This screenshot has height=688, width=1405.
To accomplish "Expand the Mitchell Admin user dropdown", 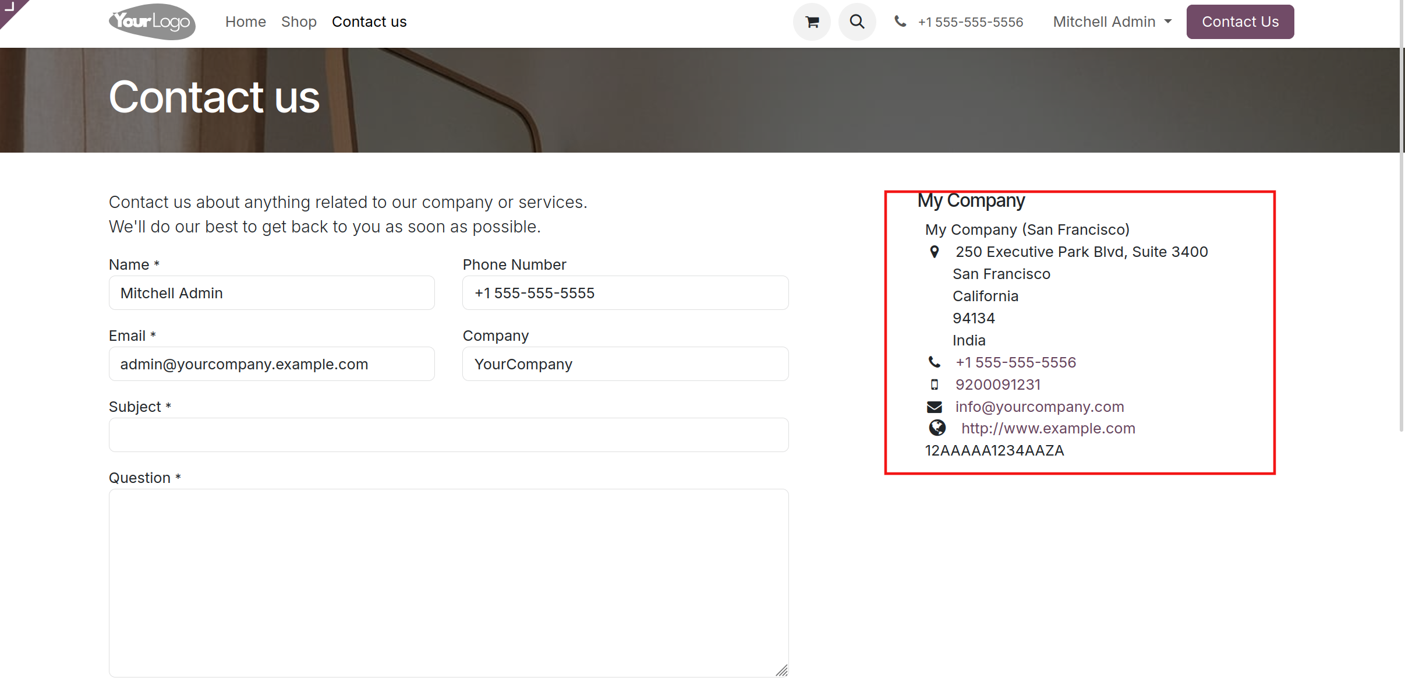I will point(1112,22).
